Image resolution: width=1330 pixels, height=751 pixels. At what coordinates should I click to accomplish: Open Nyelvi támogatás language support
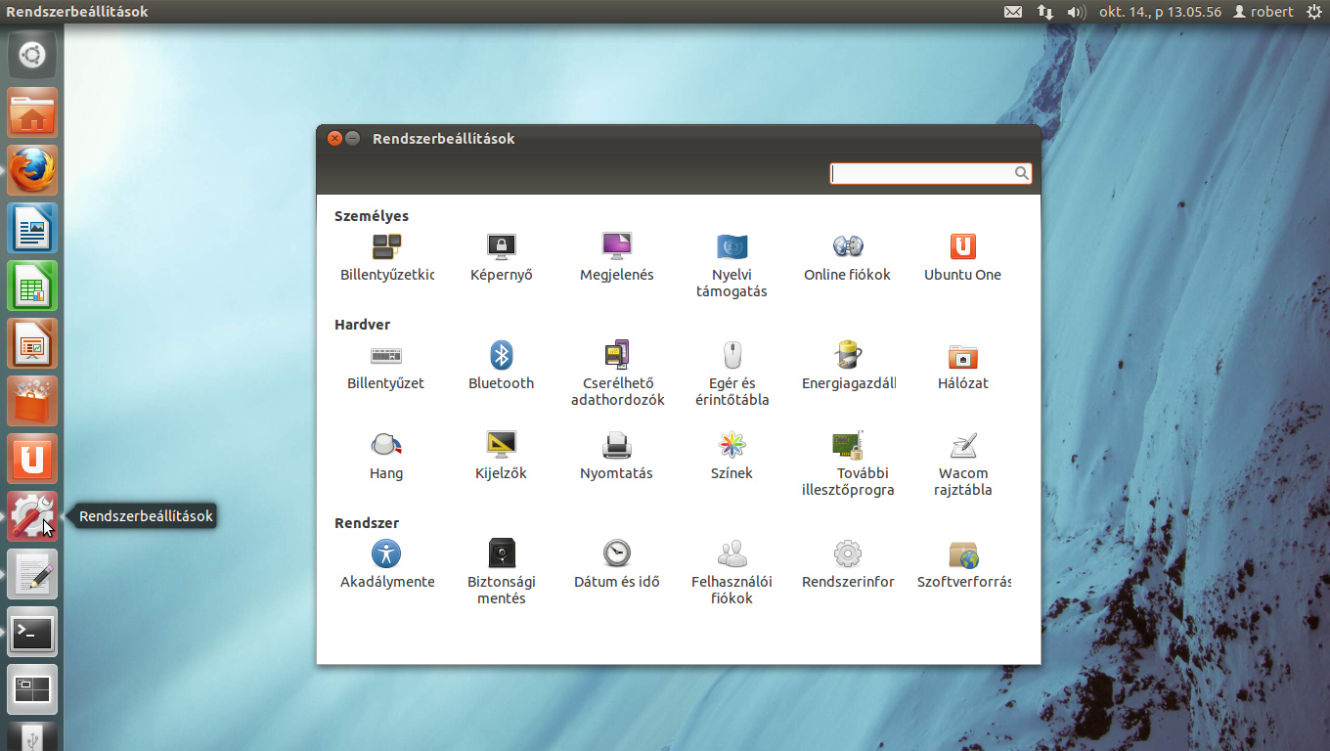coord(731,265)
